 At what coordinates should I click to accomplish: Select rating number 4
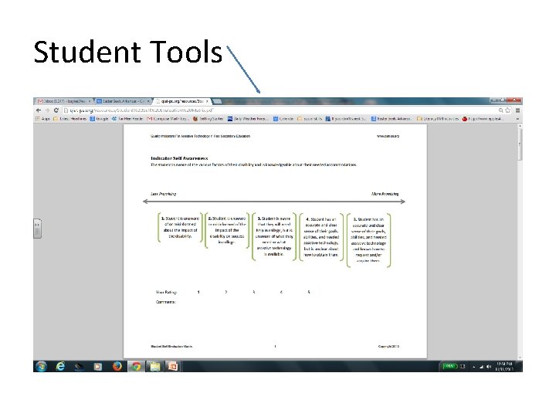click(x=281, y=292)
